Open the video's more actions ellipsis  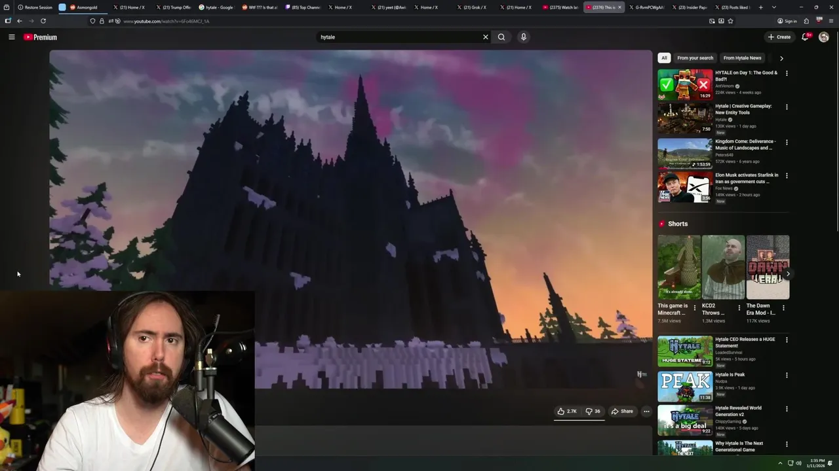pos(646,411)
